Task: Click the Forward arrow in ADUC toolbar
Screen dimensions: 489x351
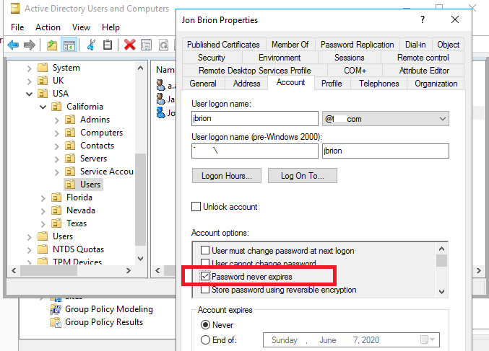Action: (30, 45)
